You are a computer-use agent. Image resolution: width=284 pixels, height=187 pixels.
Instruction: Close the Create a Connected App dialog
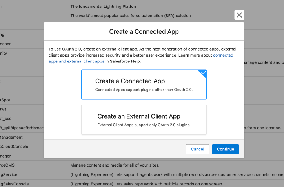point(239,15)
